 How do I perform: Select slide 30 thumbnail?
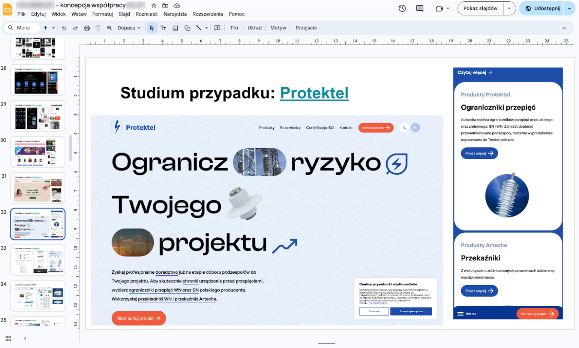click(x=38, y=152)
